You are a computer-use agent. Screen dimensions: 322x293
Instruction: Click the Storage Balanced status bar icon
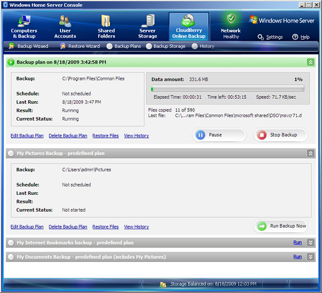tap(163, 284)
